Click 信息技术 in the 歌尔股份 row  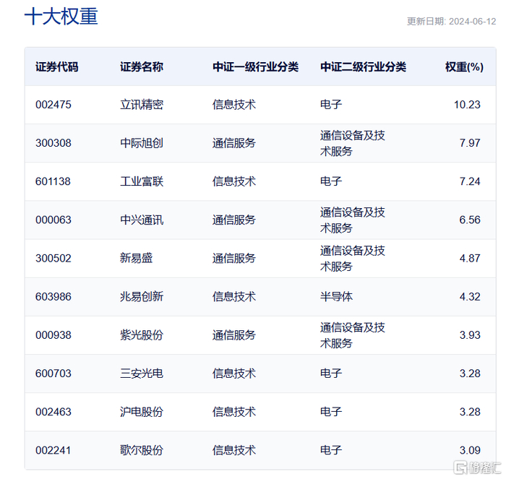point(234,450)
